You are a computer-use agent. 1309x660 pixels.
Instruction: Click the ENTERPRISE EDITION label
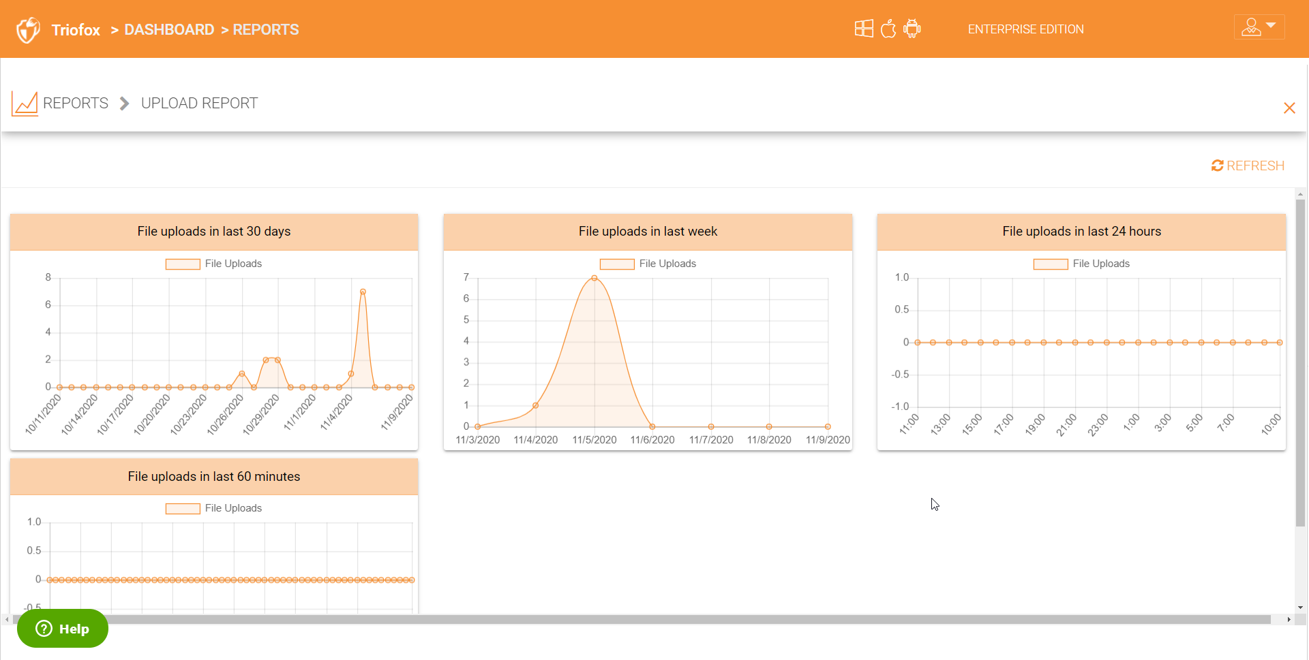tap(1025, 29)
